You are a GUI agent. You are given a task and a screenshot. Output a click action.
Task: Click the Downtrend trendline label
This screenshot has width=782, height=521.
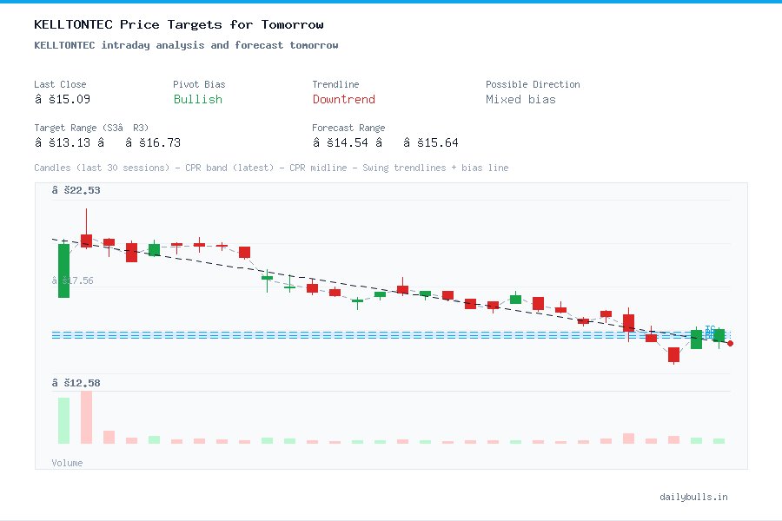(x=344, y=100)
